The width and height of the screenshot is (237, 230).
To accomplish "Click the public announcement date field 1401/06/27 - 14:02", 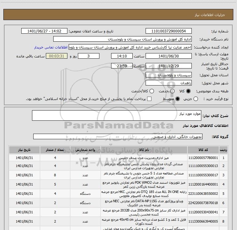I will pyautogui.click(x=44, y=31).
